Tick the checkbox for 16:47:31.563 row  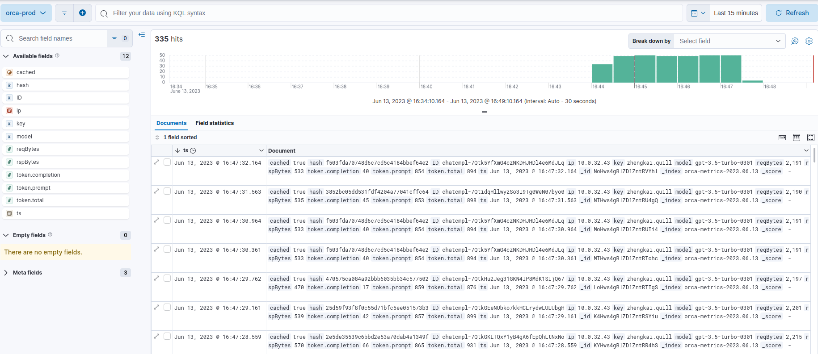click(x=167, y=191)
